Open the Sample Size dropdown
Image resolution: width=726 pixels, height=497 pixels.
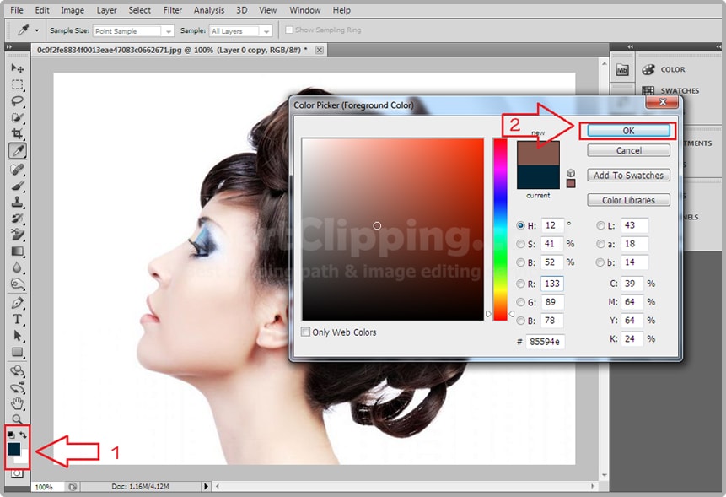click(x=132, y=31)
